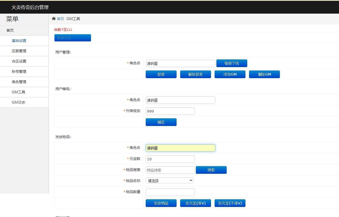Image resolution: width=339 pixels, height=217 pixels.
Task: Click 发放物品 to send the item
Action: coord(161,203)
